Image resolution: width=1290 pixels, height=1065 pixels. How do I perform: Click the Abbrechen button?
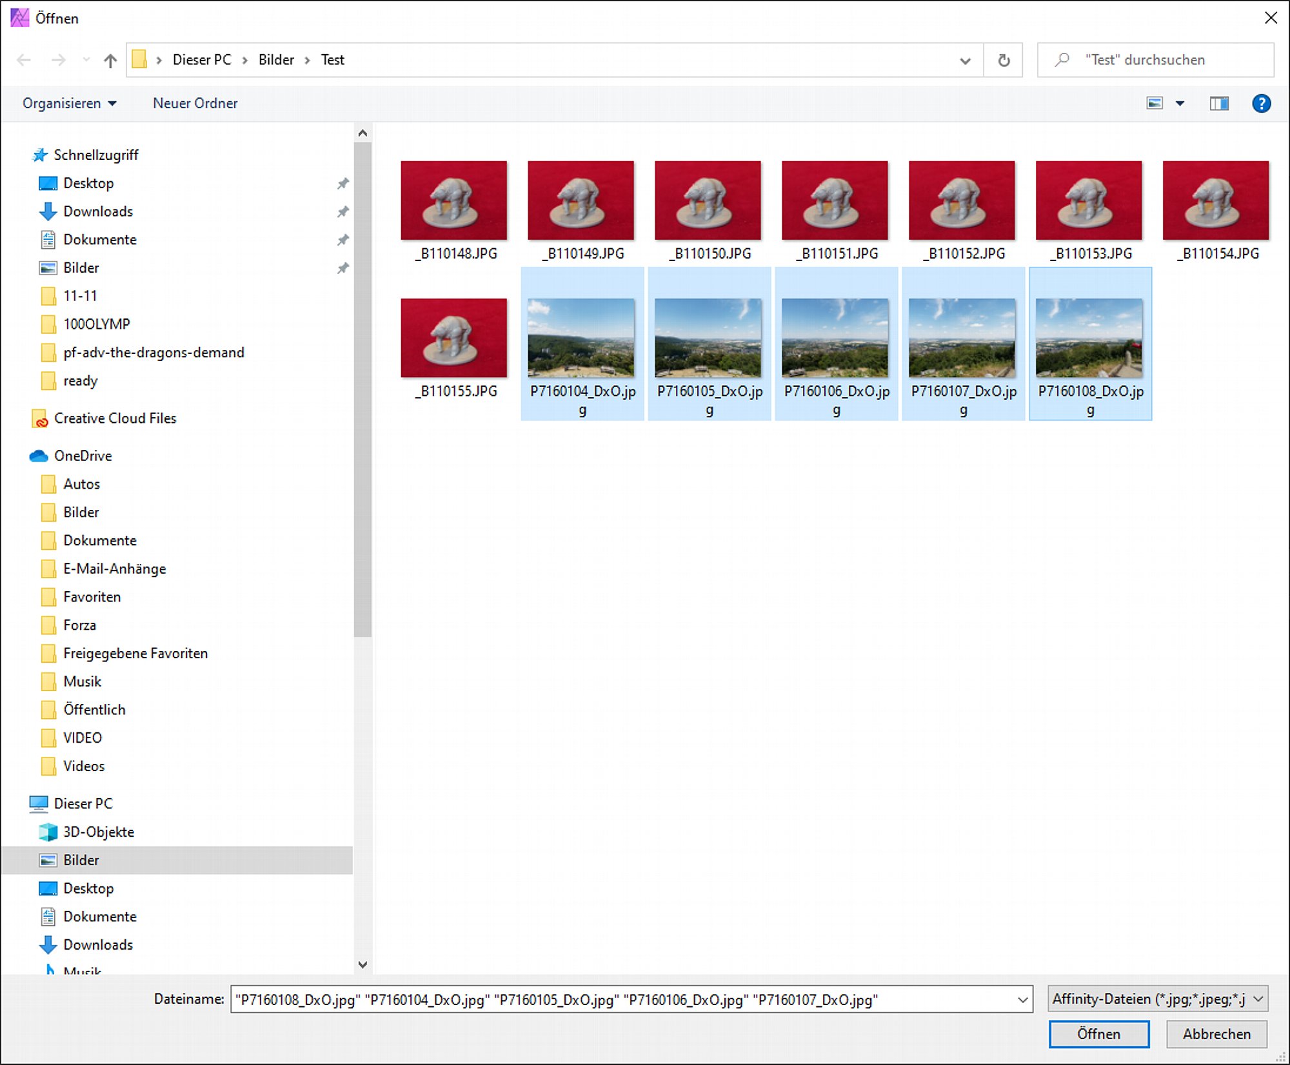[x=1216, y=1034]
